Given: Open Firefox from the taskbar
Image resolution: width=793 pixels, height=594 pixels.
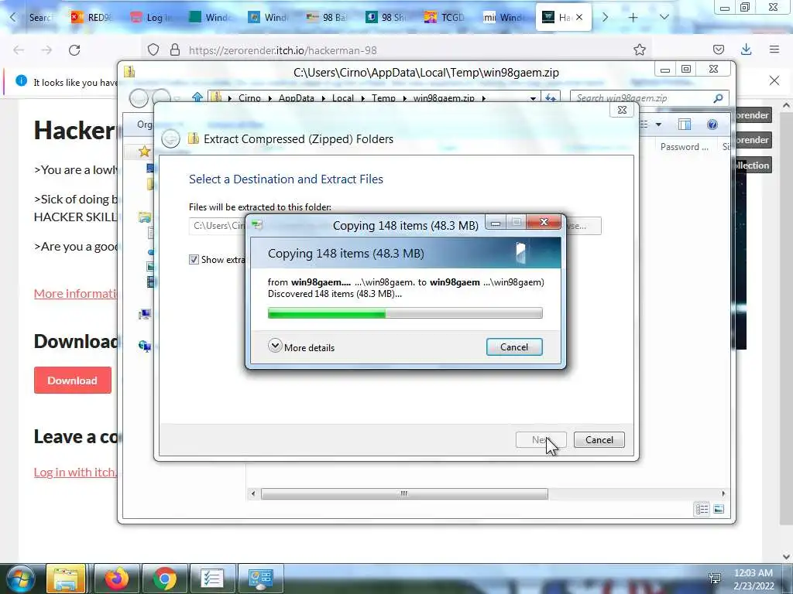Looking at the screenshot, I should 117,579.
